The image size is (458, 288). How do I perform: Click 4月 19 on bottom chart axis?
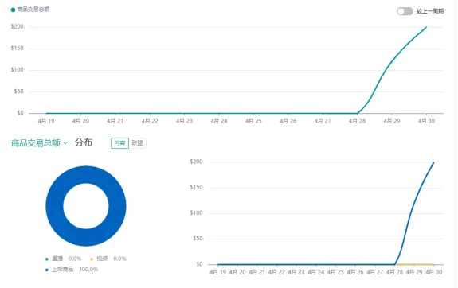pos(218,272)
